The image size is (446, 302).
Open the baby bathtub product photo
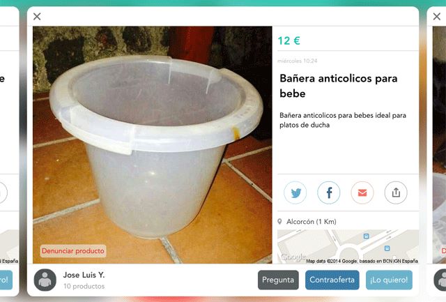pos(153,144)
